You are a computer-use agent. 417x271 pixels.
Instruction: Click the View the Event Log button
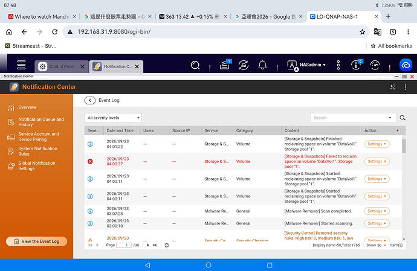pos(36,241)
